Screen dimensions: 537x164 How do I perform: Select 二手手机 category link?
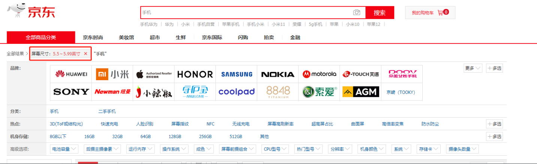tap(107, 112)
